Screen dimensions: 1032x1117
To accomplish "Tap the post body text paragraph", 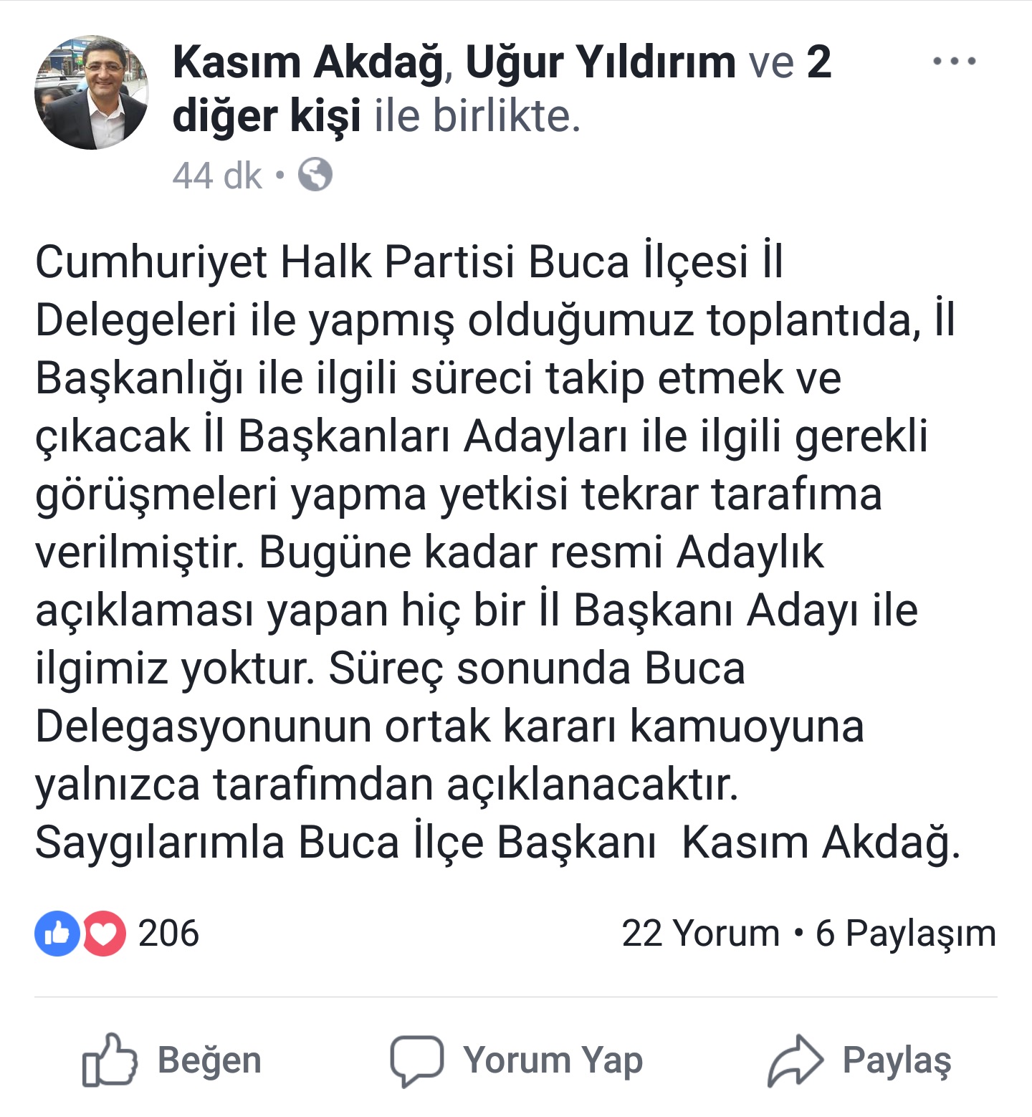I will pyautogui.click(x=498, y=552).
